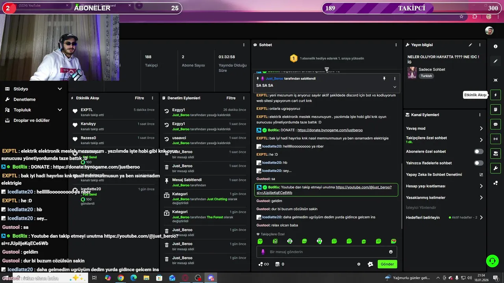This screenshot has height=283, width=504.
Task: Open pinned message three-dot options
Action: pyautogui.click(x=395, y=79)
